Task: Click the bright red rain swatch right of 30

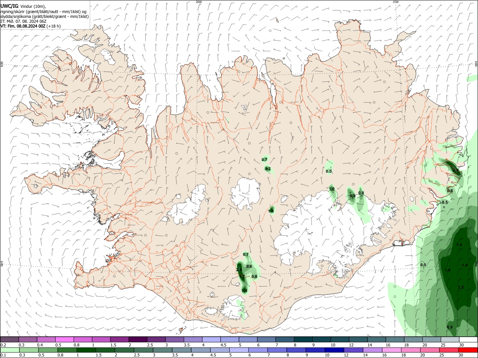Action: (468, 350)
